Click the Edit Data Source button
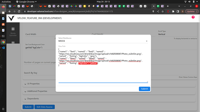 (45, 107)
